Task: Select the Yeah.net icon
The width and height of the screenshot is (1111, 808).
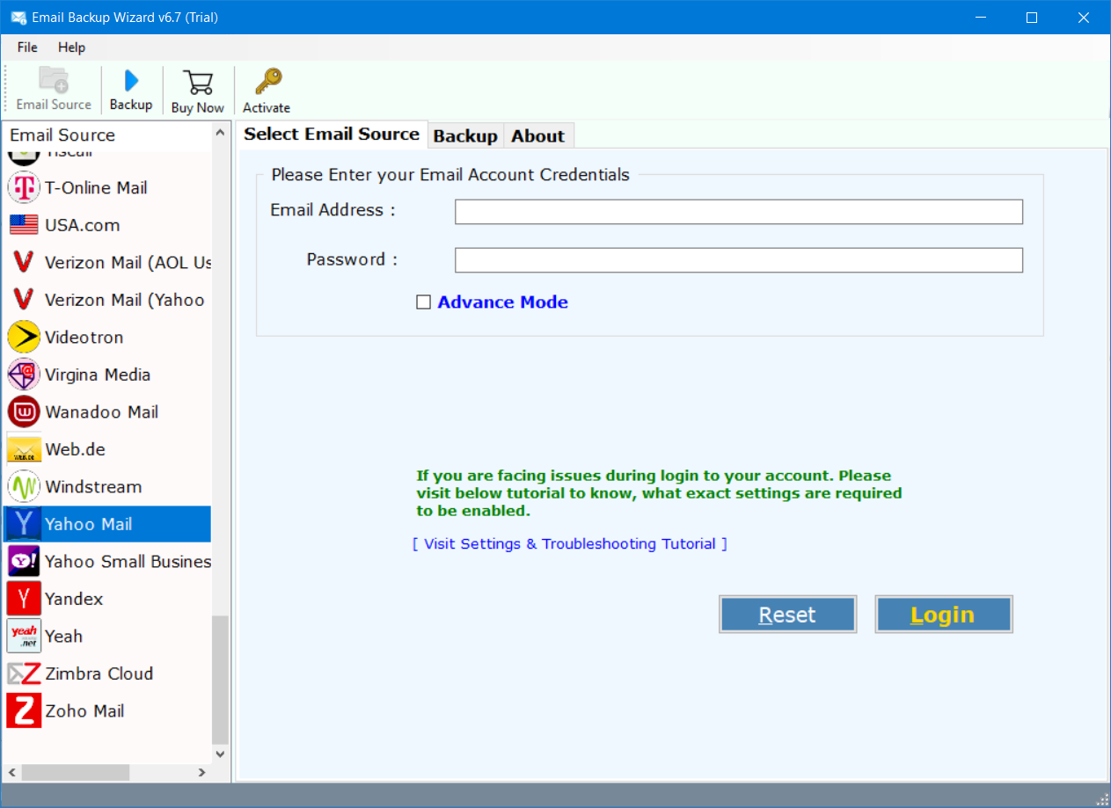Action: 24,636
